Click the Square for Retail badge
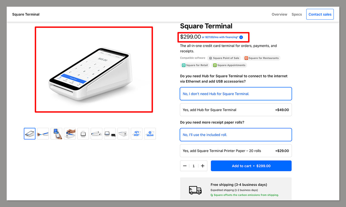The image size is (346, 207). (195, 65)
